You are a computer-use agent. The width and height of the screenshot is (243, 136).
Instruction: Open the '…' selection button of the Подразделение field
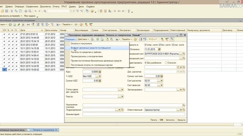coord(117,110)
